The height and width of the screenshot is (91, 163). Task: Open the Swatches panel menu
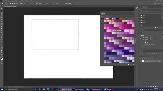click(x=135, y=13)
